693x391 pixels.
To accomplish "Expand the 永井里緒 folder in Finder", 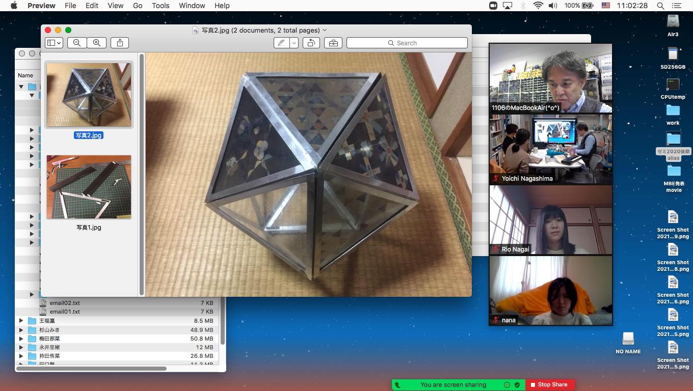I will coord(21,347).
